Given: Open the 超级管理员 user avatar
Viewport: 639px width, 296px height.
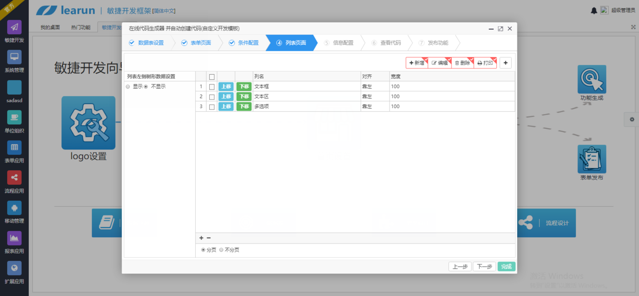Looking at the screenshot, I should coord(604,10).
